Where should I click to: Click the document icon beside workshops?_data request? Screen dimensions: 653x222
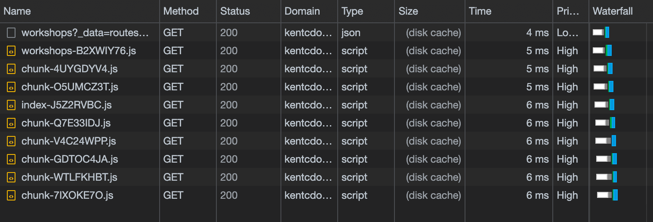coord(11,33)
